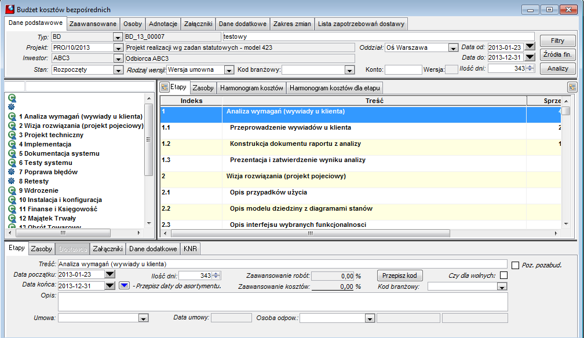Click the icon next to 11 Finanse i Księgowość
Screen dimensions: 584x338
12,209
